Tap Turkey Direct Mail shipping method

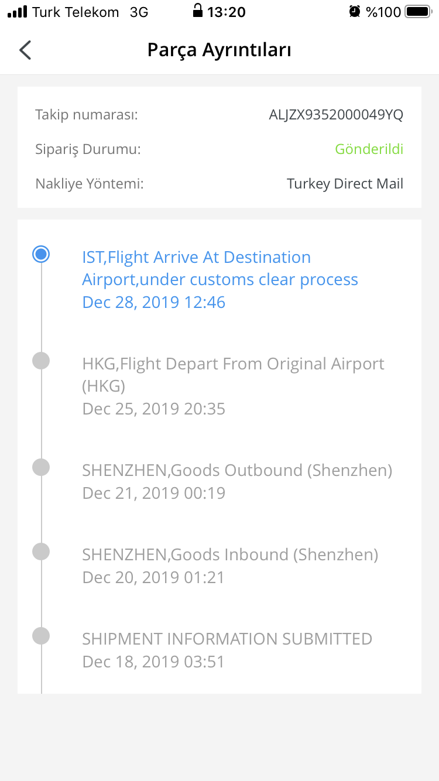tap(345, 184)
